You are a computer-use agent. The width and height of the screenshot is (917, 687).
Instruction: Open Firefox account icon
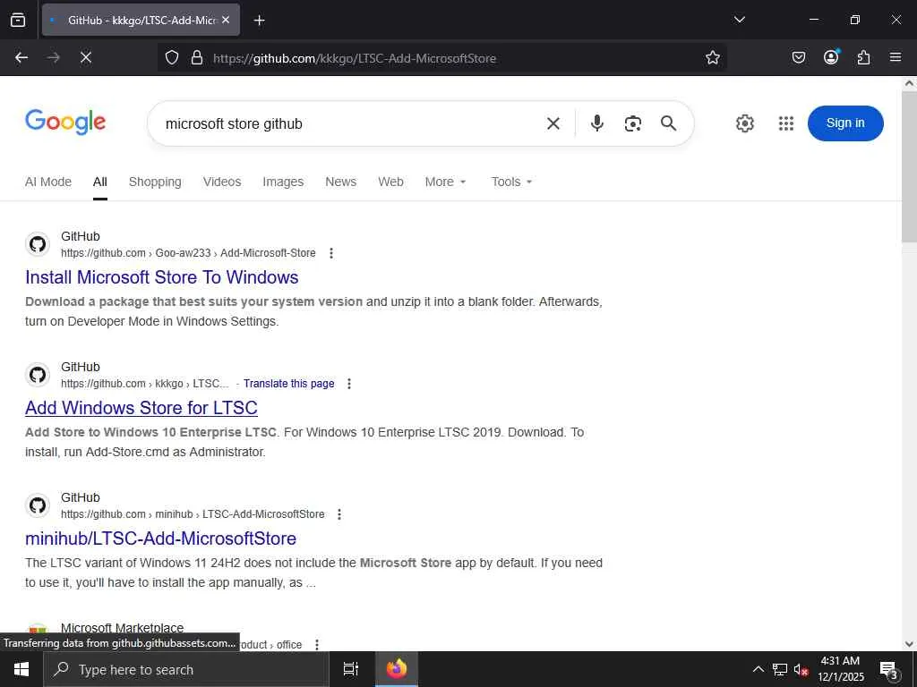click(831, 56)
